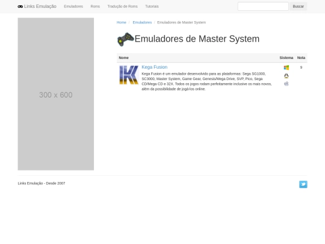This screenshot has height=244, width=325.
Task: Click the Sistema column header
Action: (x=286, y=58)
